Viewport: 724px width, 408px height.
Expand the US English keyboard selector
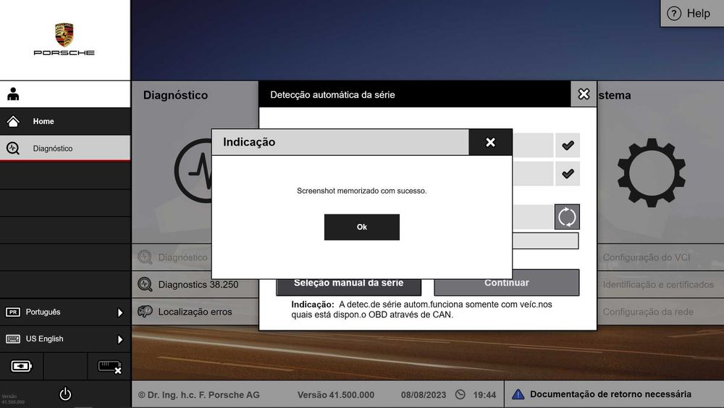(65, 338)
